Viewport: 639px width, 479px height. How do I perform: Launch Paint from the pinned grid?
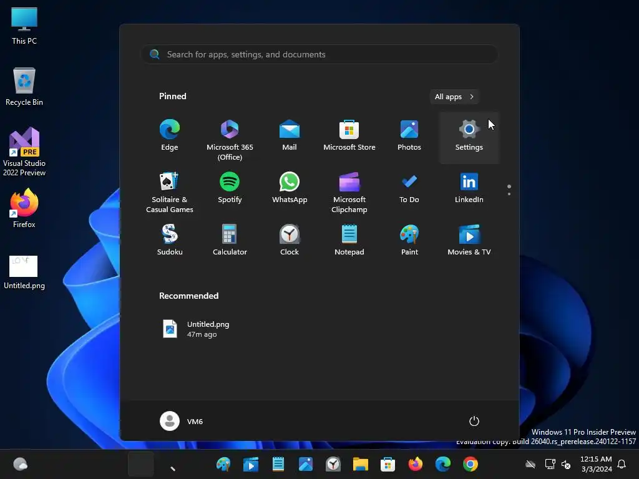409,240
